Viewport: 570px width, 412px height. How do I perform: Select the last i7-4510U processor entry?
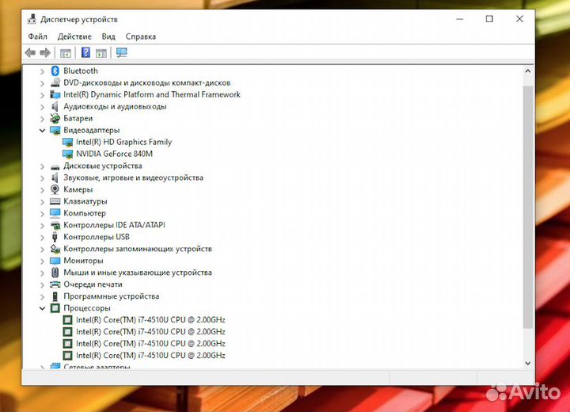[150, 355]
